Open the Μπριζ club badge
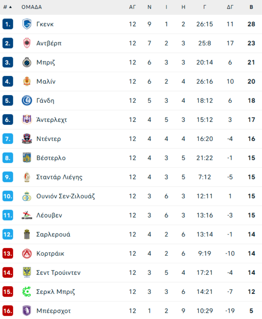 coord(26,62)
